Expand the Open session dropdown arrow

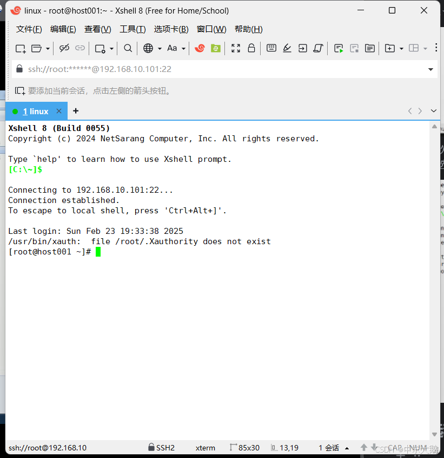pos(48,49)
